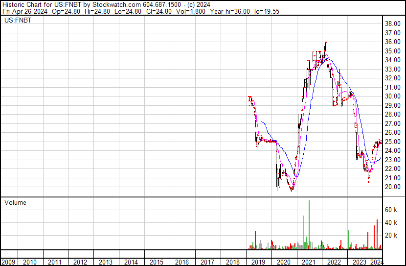406x266 pixels.
Task: Click the 38.00 price axis label
Action: click(393, 24)
